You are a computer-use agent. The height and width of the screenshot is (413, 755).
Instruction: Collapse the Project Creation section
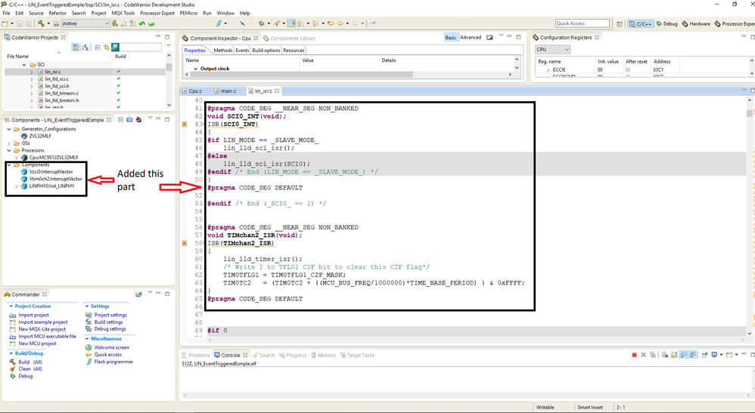(x=11, y=307)
